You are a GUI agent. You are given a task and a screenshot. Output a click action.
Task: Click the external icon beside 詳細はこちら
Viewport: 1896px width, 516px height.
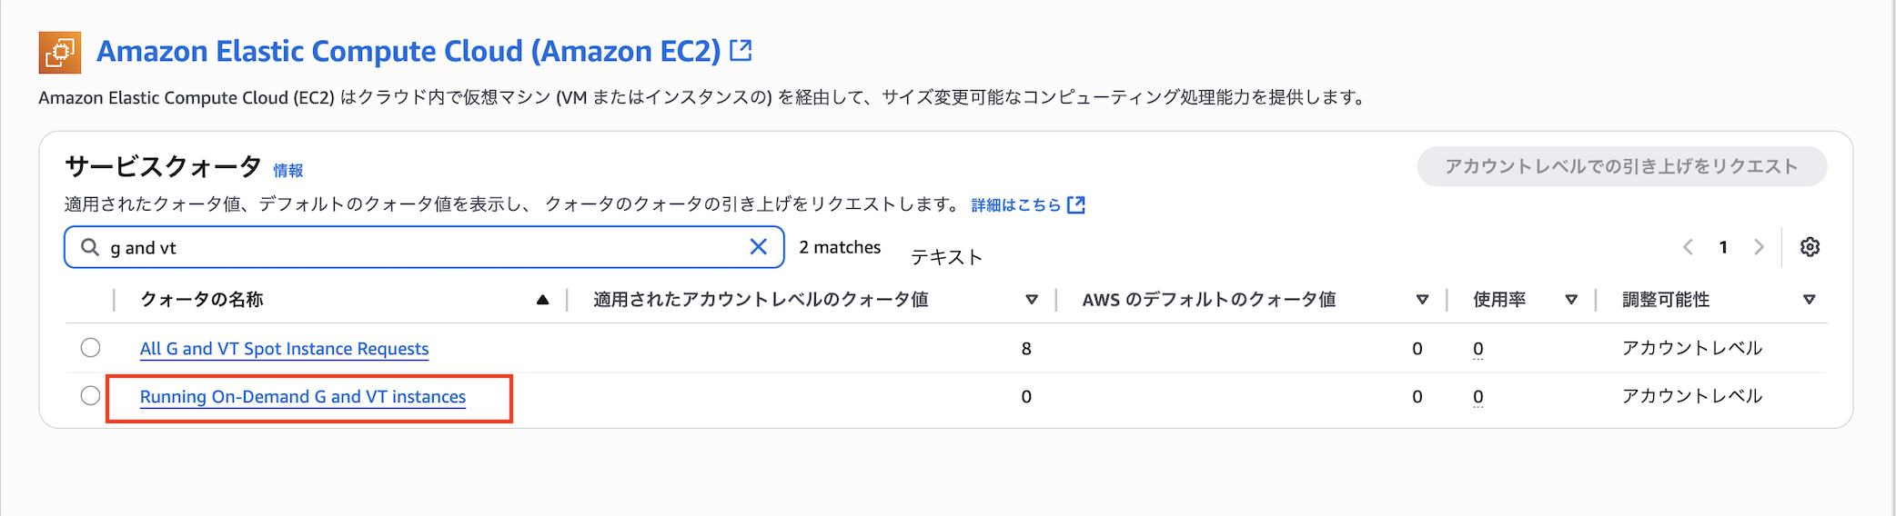(x=1076, y=204)
